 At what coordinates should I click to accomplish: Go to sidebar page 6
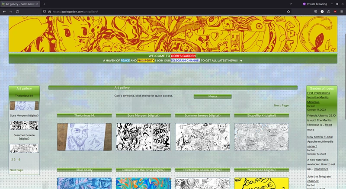[x=19, y=160]
